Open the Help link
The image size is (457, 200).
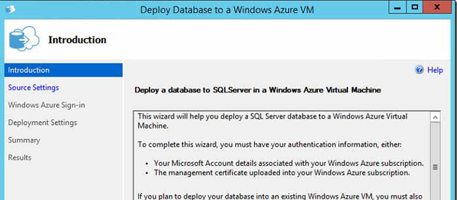point(435,70)
